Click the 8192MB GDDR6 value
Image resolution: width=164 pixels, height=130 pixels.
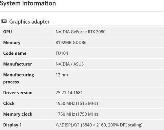(x=71, y=43)
